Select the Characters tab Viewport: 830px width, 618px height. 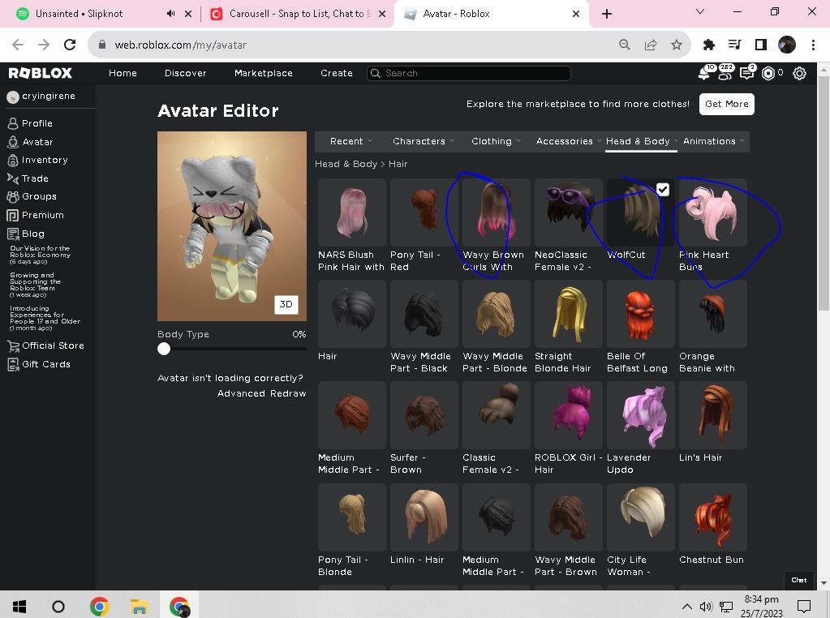419,140
